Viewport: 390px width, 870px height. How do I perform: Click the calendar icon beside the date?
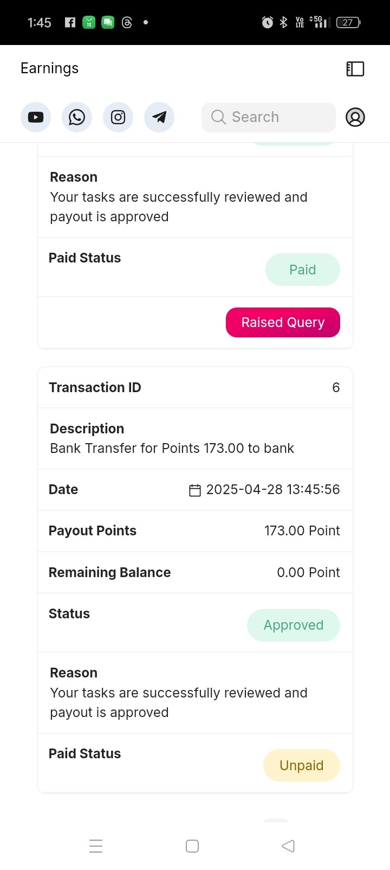[x=195, y=490]
